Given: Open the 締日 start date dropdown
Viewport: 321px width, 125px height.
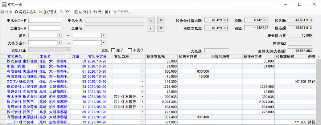Looking at the screenshot, I should 60,35.
